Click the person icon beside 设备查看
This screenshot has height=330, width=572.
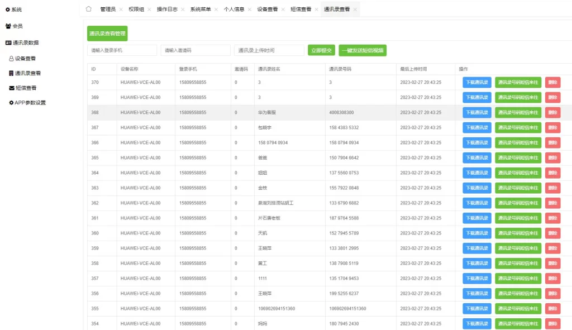(12, 58)
